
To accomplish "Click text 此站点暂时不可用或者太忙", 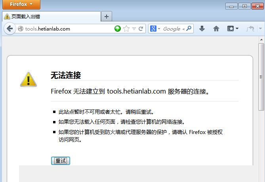I will 89,112.
